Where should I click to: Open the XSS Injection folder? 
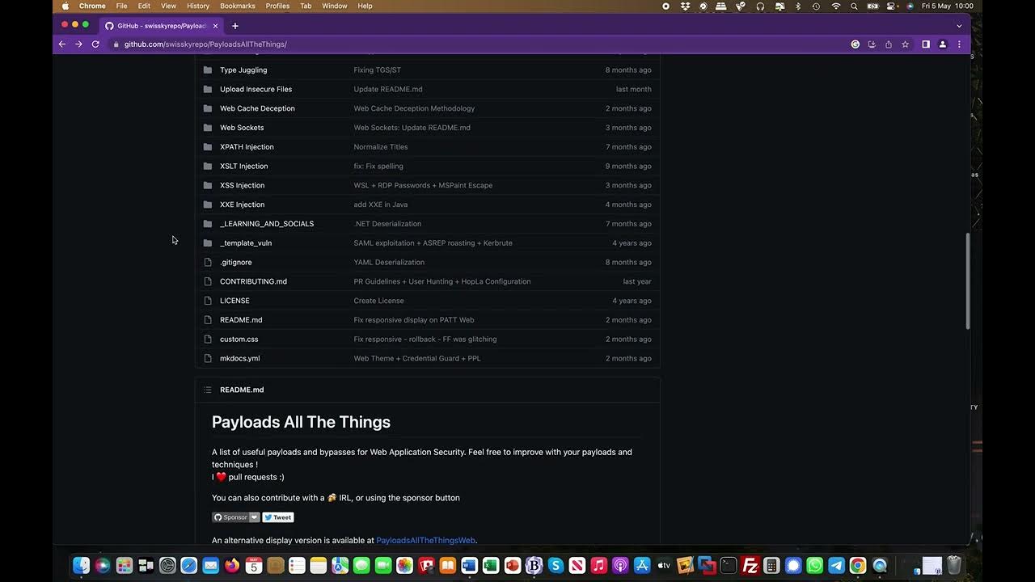coord(242,185)
